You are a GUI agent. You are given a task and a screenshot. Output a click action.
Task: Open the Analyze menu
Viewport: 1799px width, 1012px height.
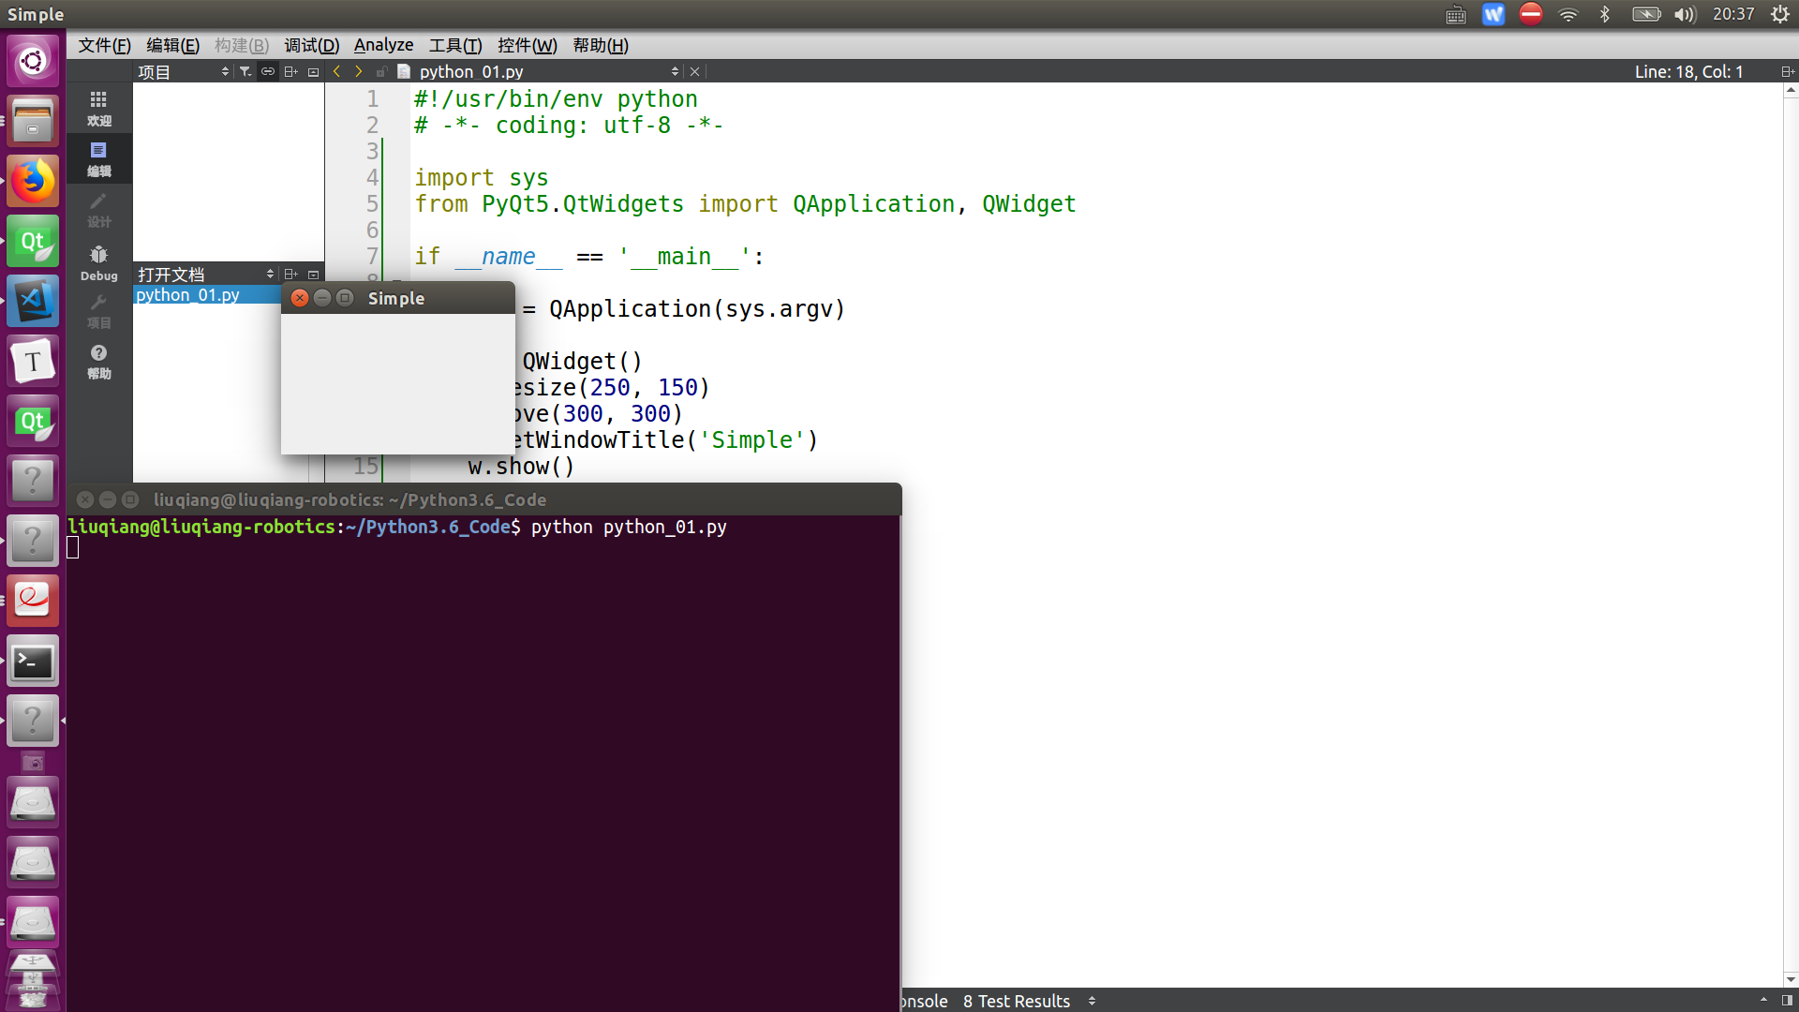383,45
